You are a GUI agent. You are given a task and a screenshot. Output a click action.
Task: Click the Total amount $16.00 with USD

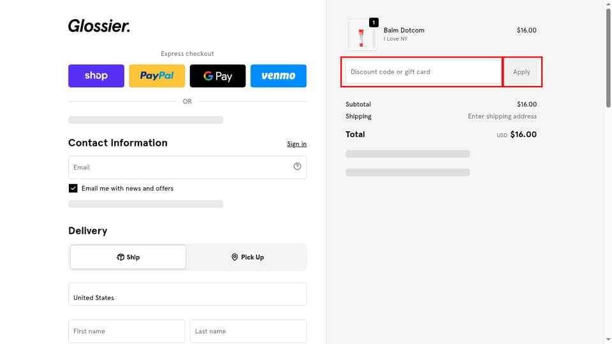[517, 134]
